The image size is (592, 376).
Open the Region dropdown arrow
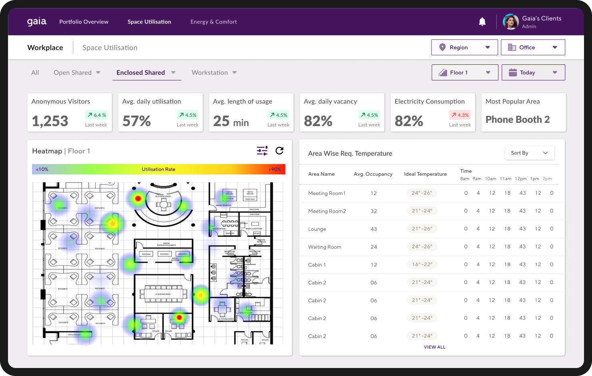pyautogui.click(x=488, y=47)
